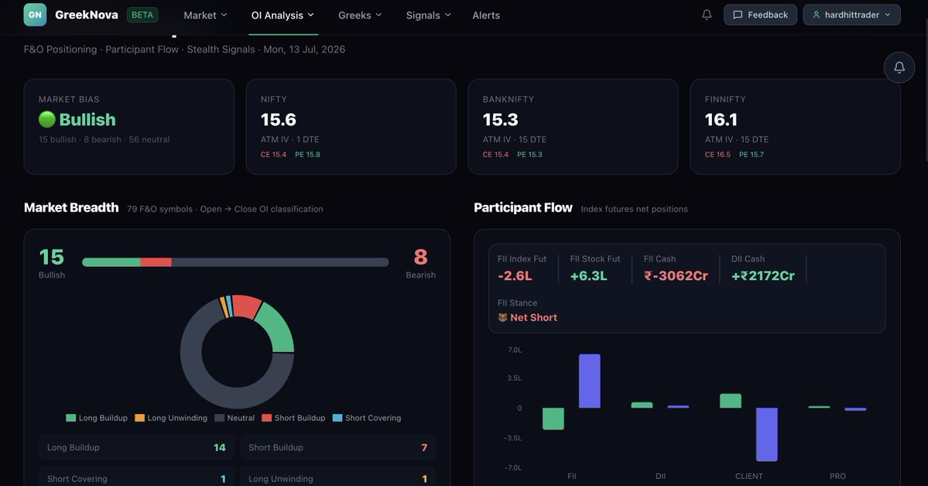Click the purple CLIENT bar in chart
The width and height of the screenshot is (928, 486).
point(767,434)
